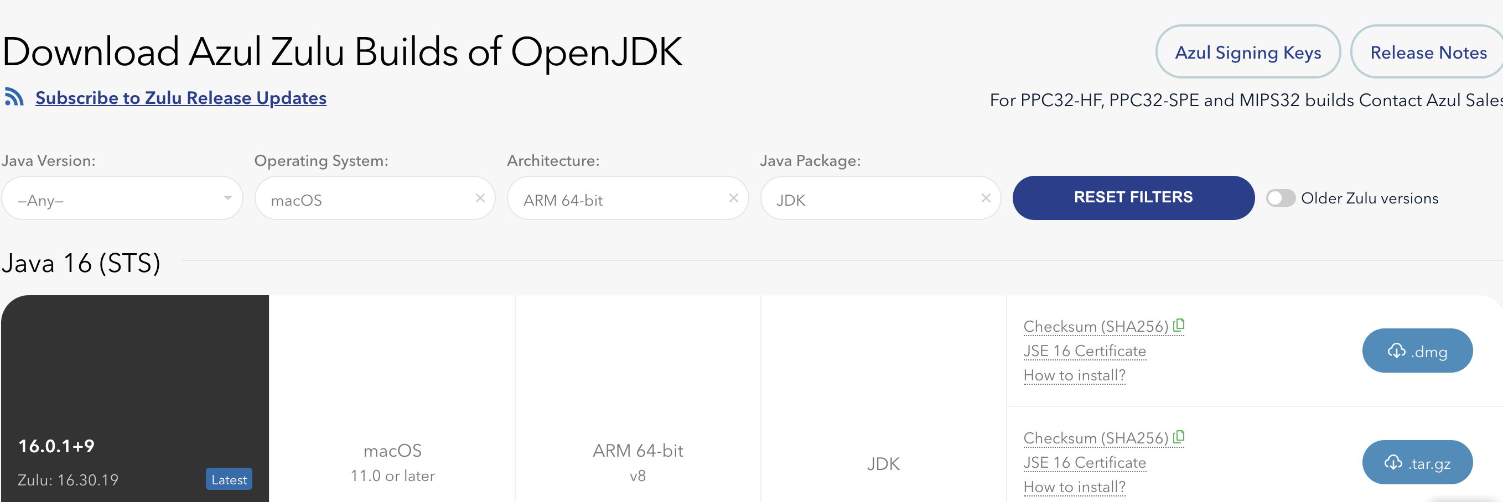Open JSE 16 Certificate for .dmg

pos(1085,351)
